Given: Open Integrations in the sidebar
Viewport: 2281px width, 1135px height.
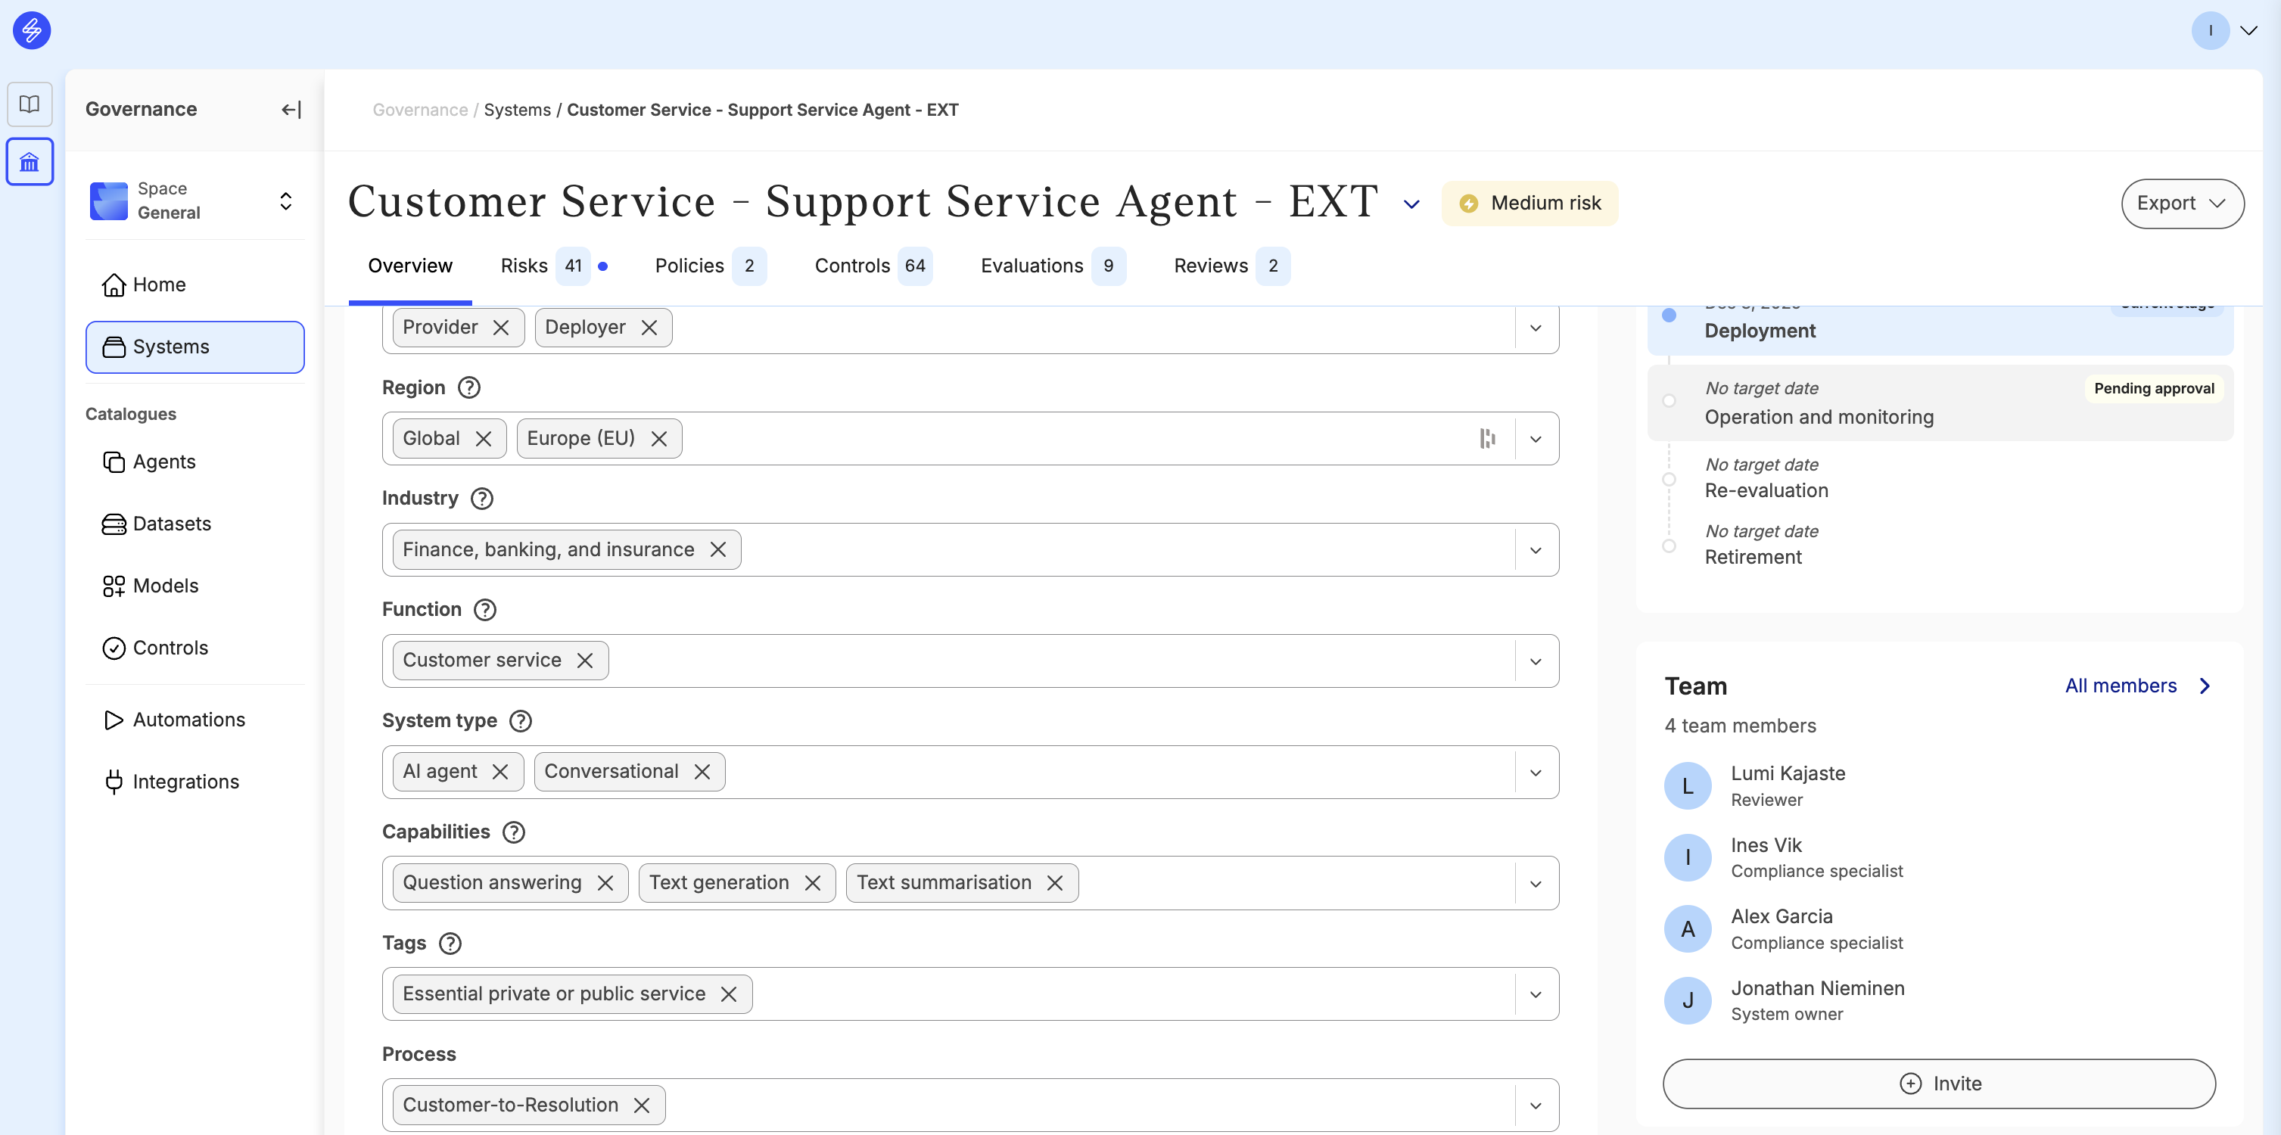Looking at the screenshot, I should pos(194,782).
